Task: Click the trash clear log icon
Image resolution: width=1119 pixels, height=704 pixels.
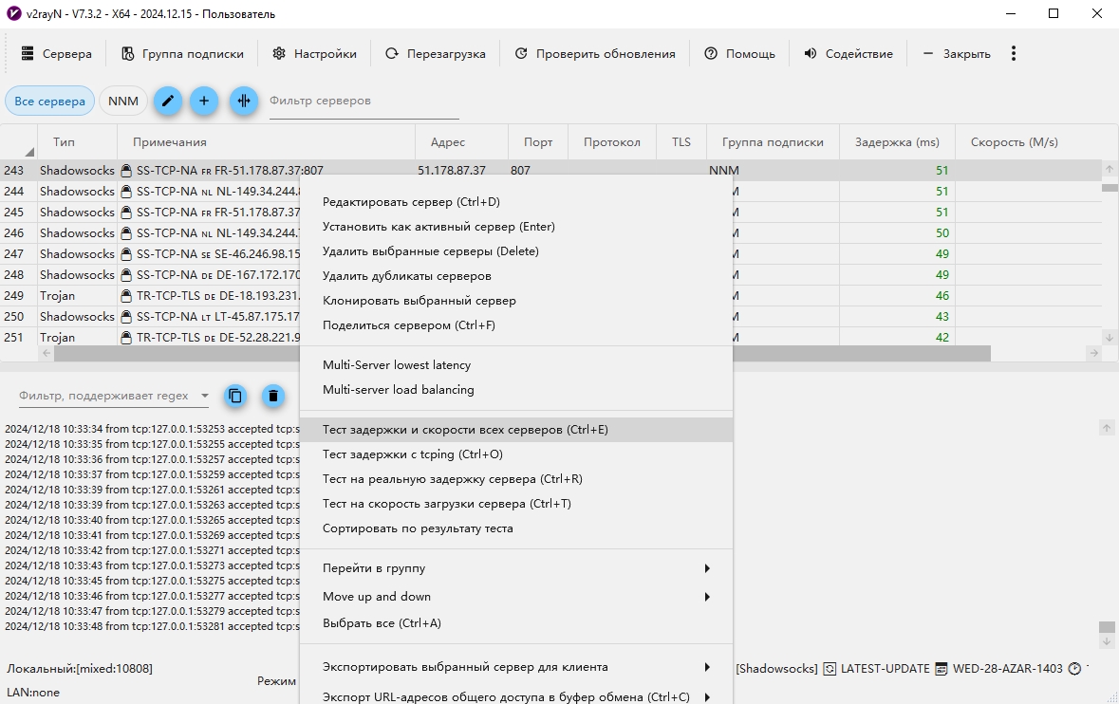Action: 273,396
